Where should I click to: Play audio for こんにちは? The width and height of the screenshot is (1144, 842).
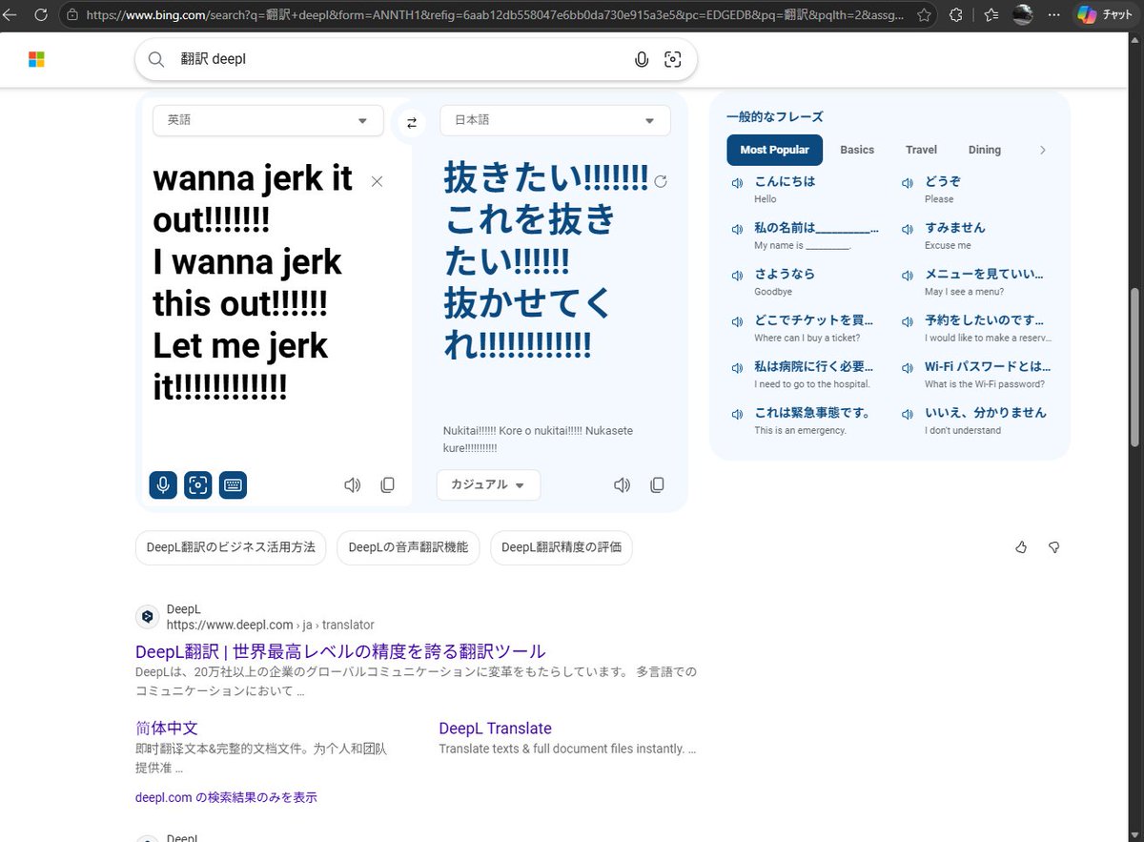coord(737,183)
